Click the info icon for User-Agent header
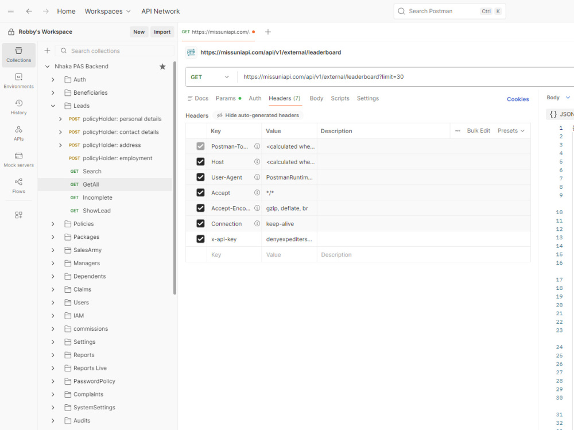The width and height of the screenshot is (574, 430). 257,177
